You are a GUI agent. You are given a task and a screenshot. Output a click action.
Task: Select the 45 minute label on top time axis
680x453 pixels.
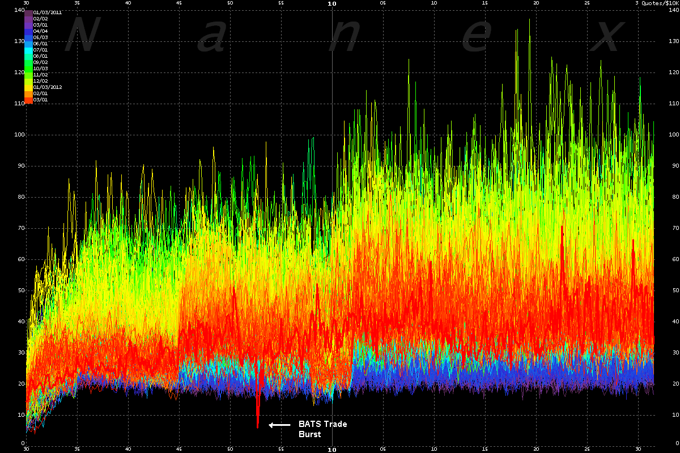click(180, 3)
